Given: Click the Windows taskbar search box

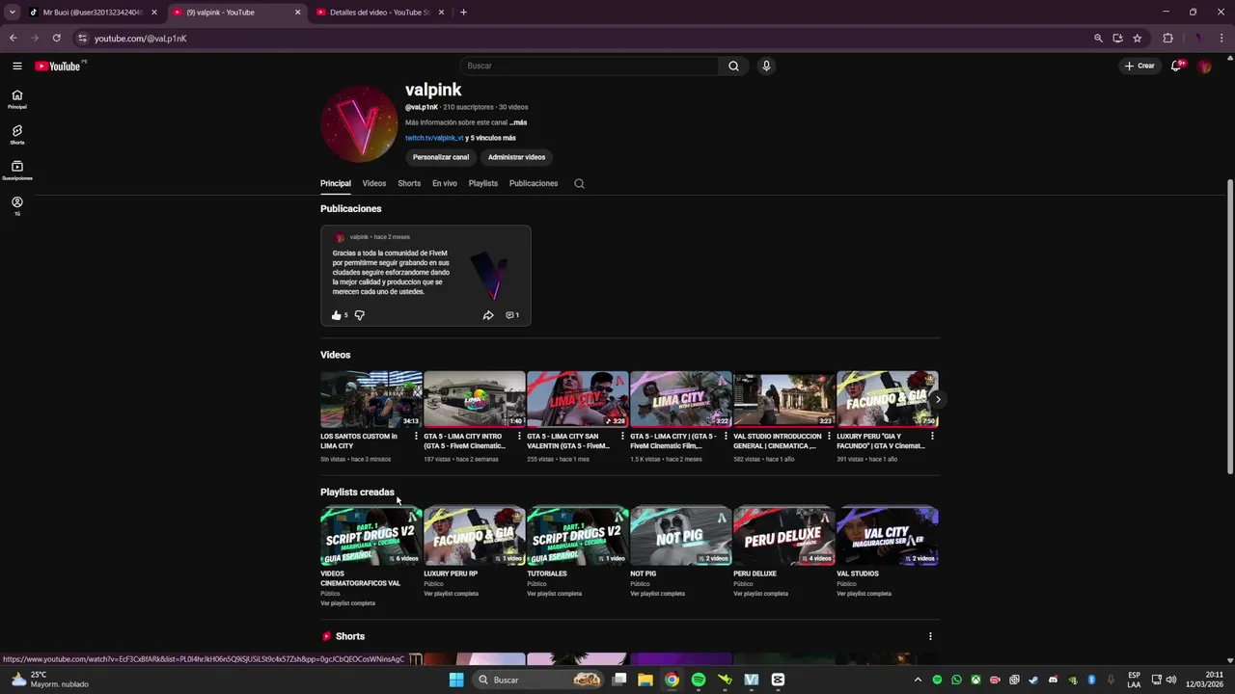Looking at the screenshot, I should (x=540, y=680).
